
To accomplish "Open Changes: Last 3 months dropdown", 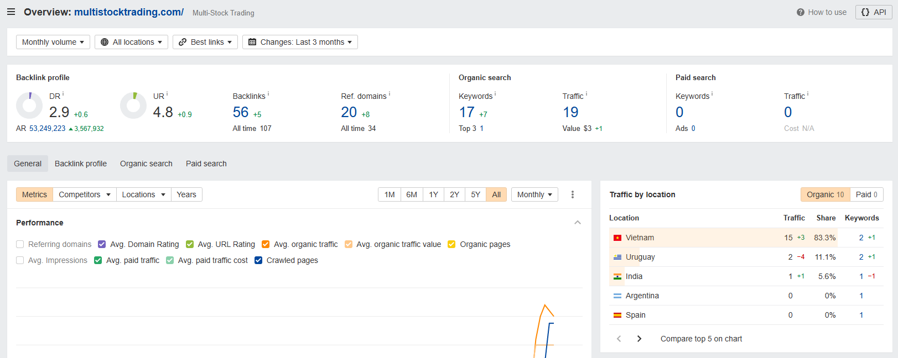I will [300, 42].
